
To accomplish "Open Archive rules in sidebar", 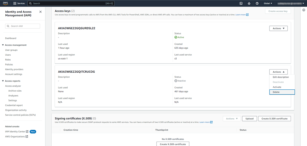I will click(x=15, y=91).
